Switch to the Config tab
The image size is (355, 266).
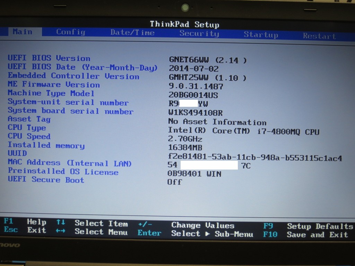click(70, 32)
